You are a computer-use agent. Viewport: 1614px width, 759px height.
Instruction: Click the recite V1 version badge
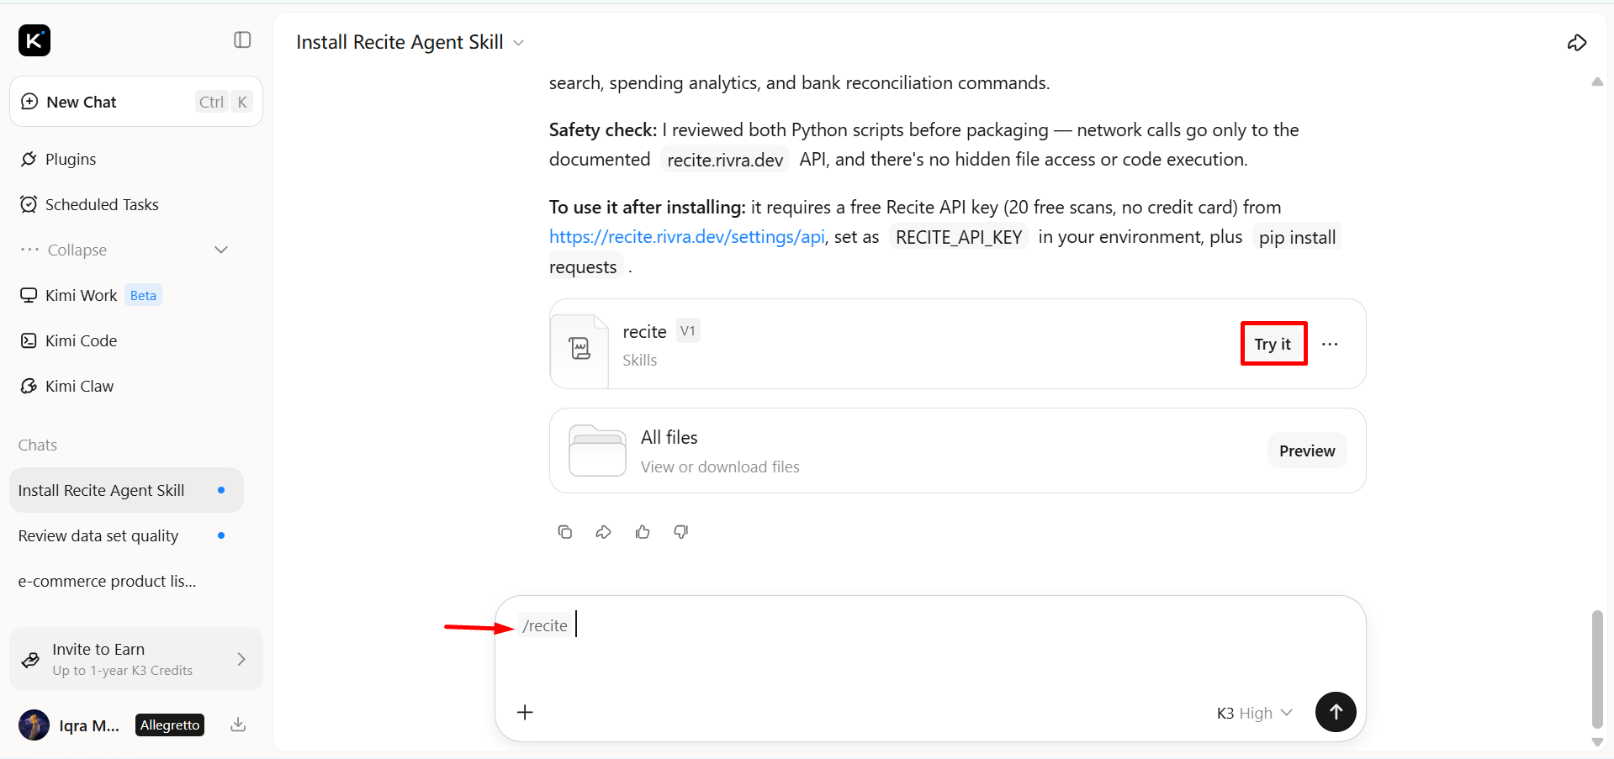point(688,331)
